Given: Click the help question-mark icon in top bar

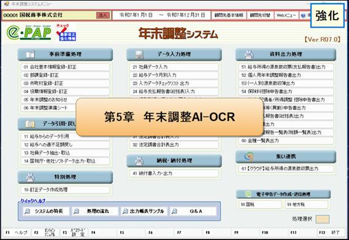Looking at the screenshot, I should [x=303, y=15].
